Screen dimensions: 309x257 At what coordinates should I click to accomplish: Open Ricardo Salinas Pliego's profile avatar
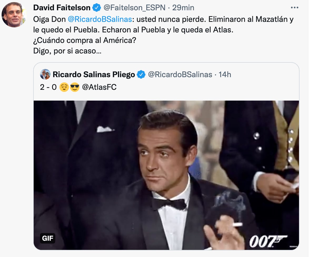tap(46, 75)
